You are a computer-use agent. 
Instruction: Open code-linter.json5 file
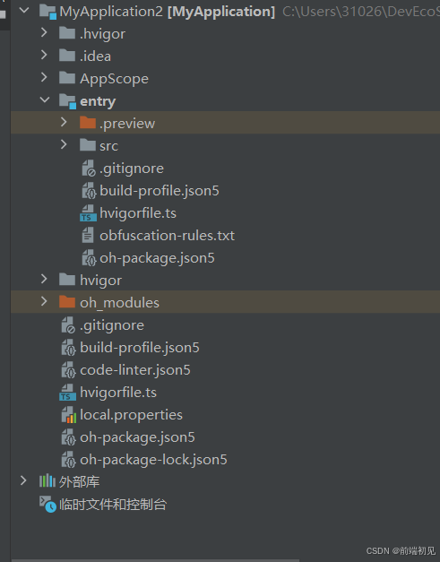coord(135,370)
